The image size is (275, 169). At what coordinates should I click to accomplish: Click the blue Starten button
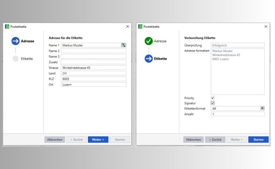click(258, 139)
